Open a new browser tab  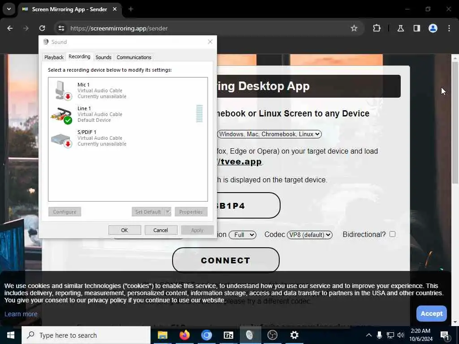click(x=131, y=9)
